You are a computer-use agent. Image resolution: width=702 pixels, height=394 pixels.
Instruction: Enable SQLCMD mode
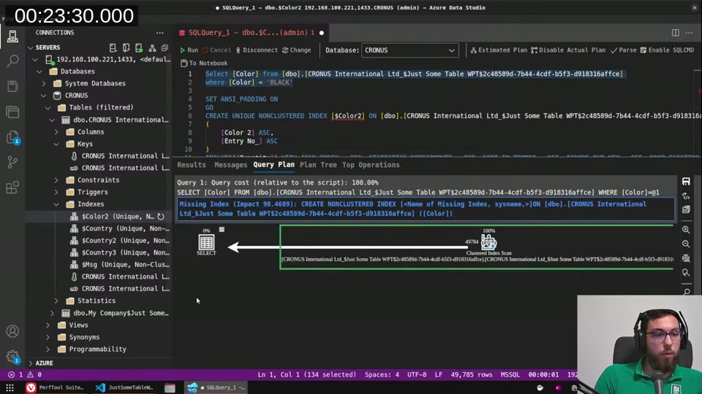665,50
